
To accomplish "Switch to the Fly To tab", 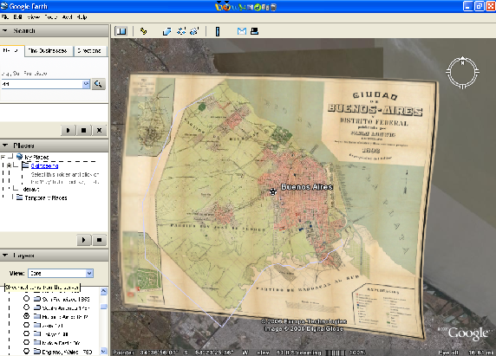I will tap(12, 50).
